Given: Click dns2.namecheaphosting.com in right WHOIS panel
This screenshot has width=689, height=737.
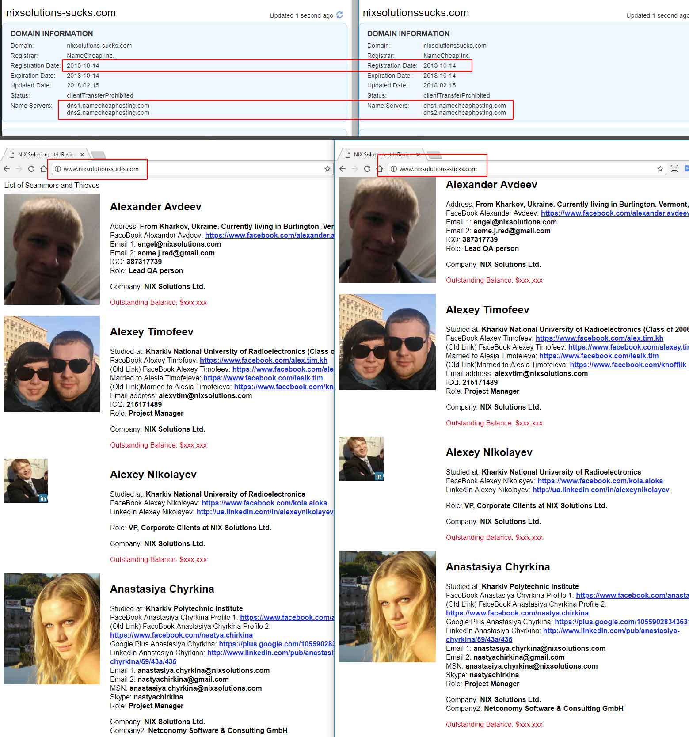Looking at the screenshot, I should [465, 113].
